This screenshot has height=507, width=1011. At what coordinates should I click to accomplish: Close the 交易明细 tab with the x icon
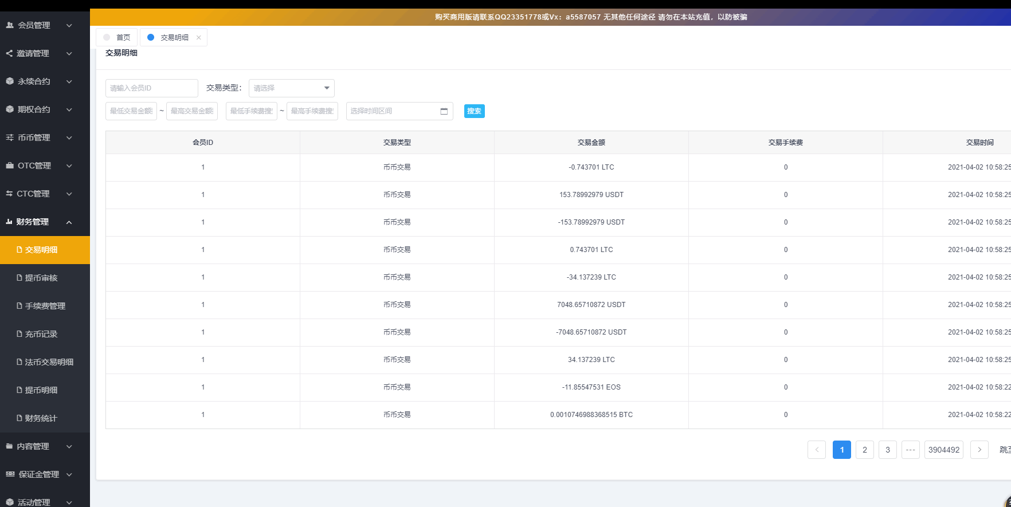click(199, 38)
